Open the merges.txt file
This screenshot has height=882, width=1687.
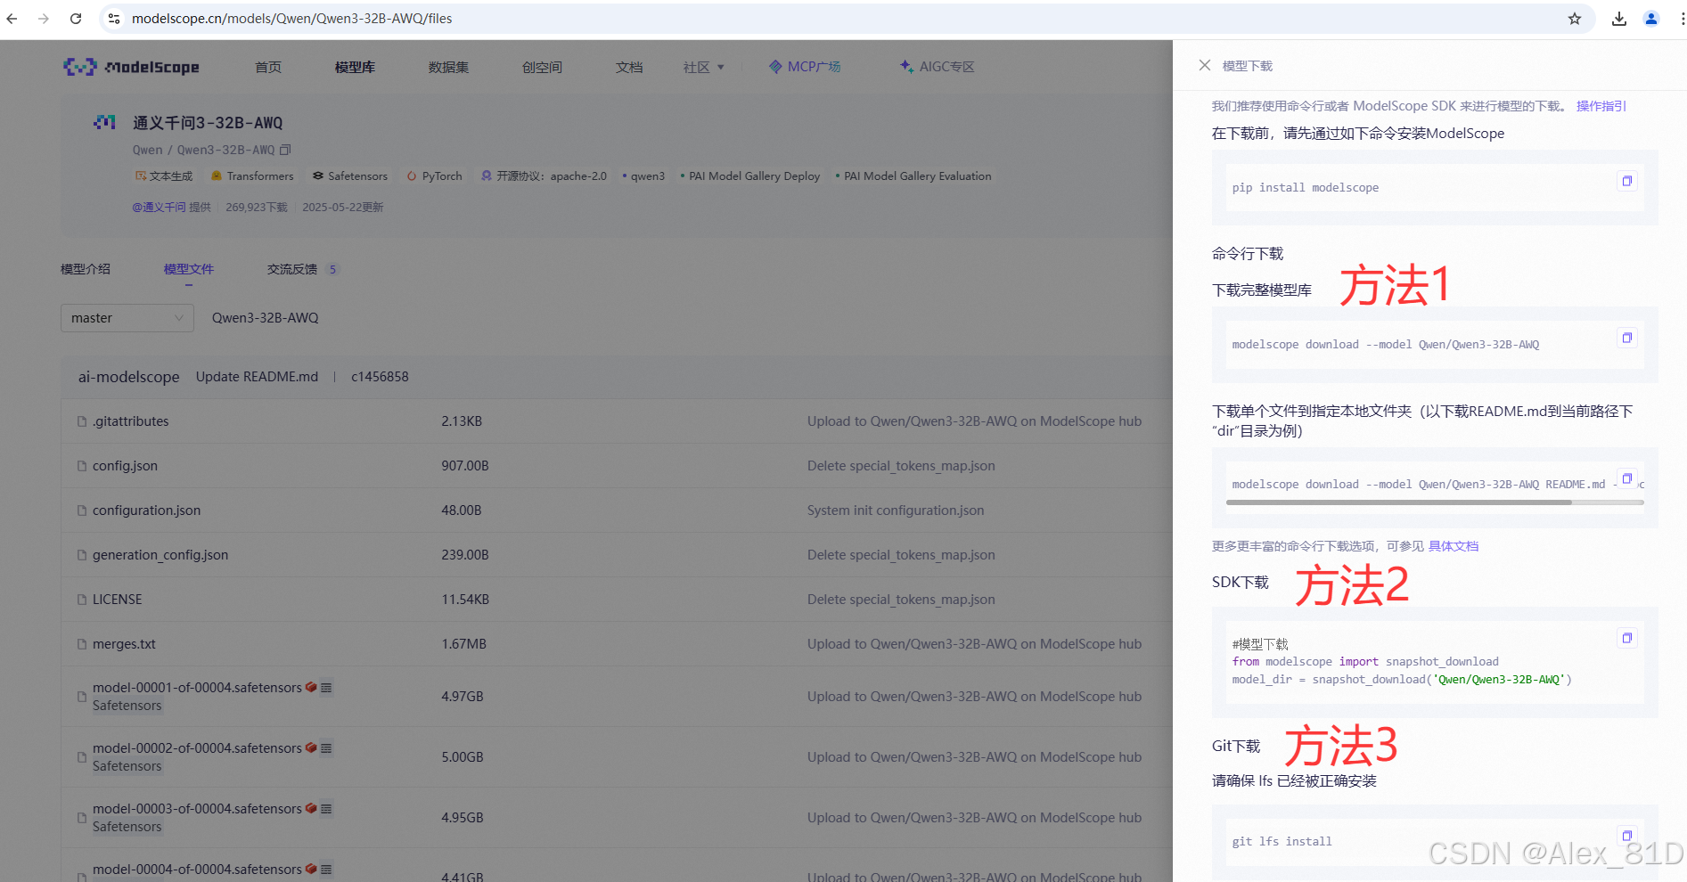coord(124,644)
